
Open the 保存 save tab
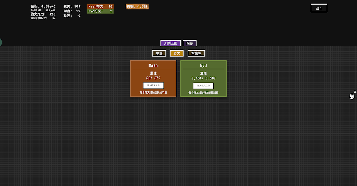click(x=190, y=43)
